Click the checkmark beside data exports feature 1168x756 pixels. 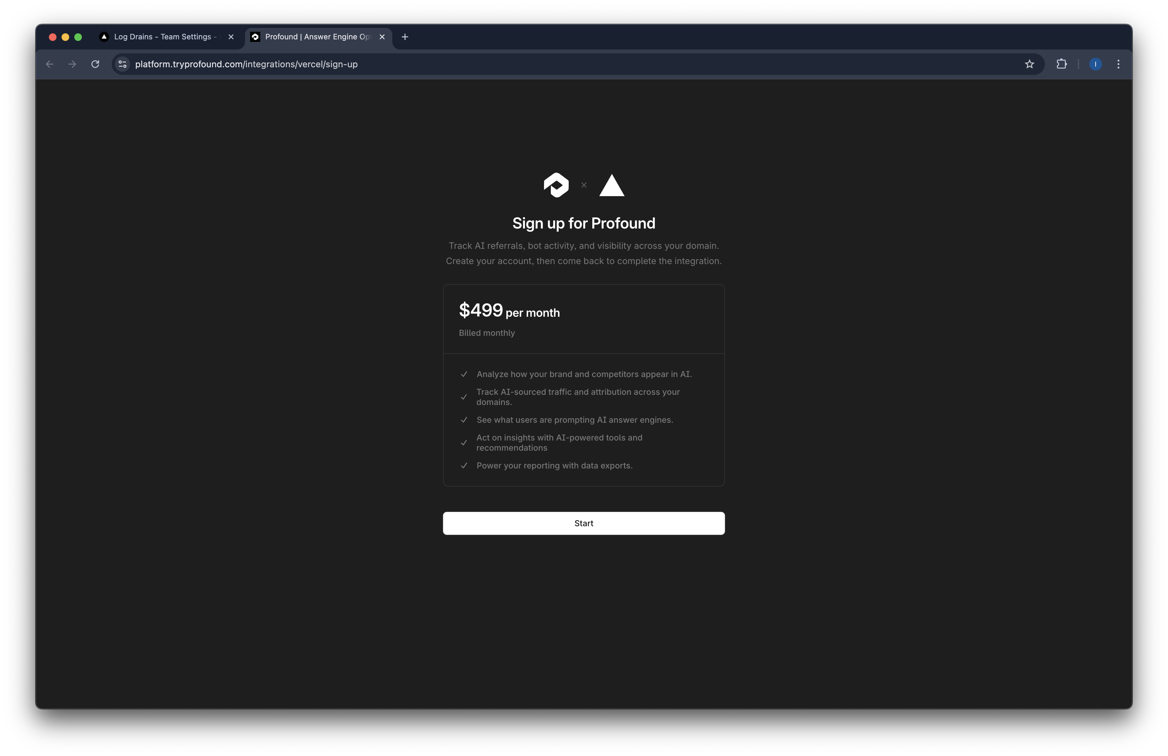click(464, 466)
